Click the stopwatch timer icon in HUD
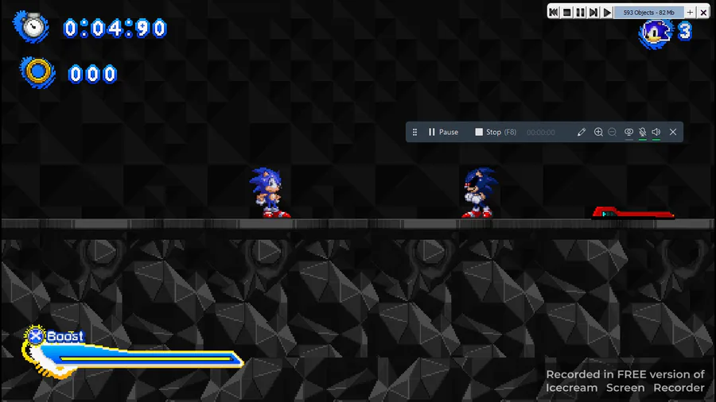 tap(32, 26)
